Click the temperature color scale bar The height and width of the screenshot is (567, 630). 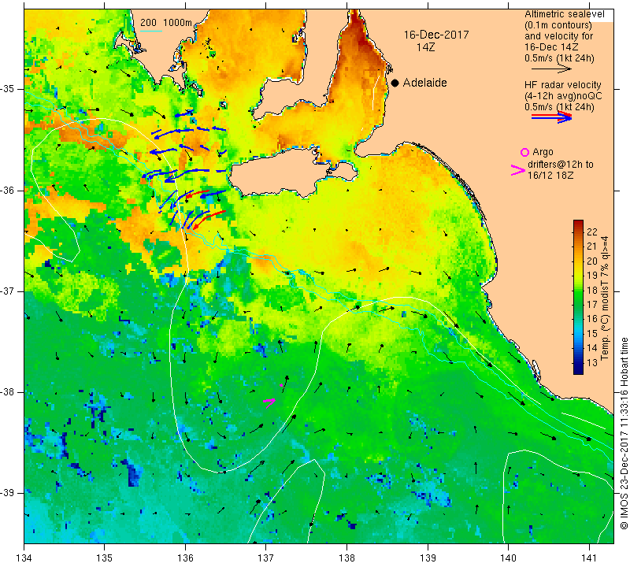pyautogui.click(x=578, y=298)
